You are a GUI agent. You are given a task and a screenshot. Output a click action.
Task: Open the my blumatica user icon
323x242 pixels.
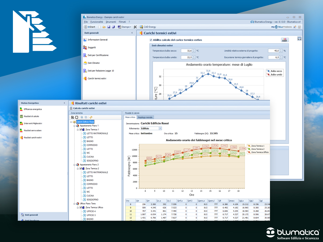295,27
